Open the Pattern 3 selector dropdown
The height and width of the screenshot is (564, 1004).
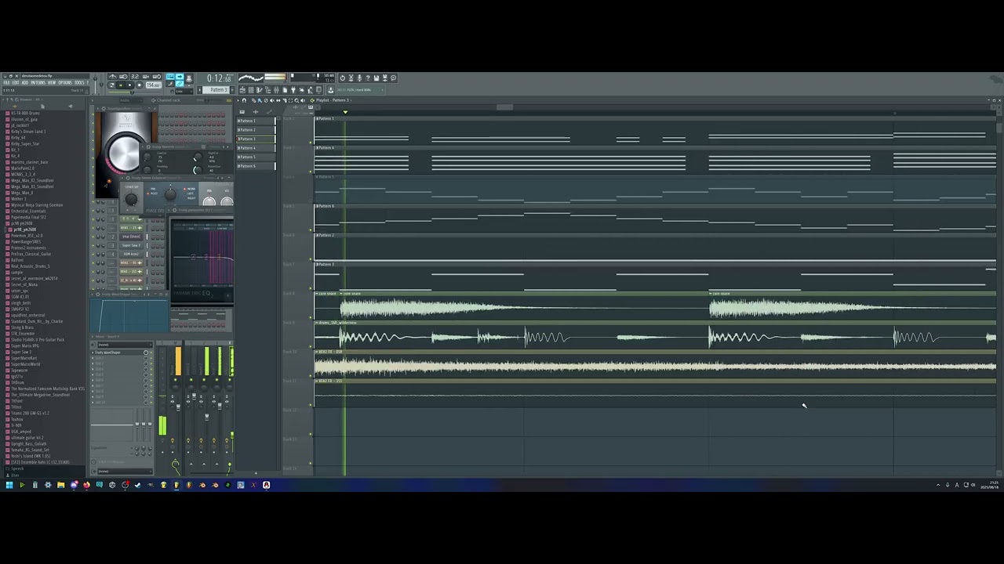tap(218, 90)
